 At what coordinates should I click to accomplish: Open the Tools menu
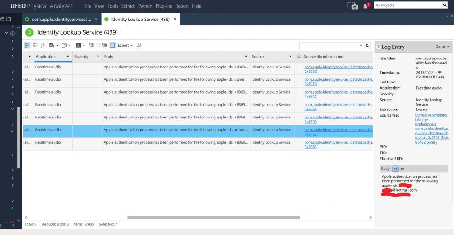(x=113, y=6)
